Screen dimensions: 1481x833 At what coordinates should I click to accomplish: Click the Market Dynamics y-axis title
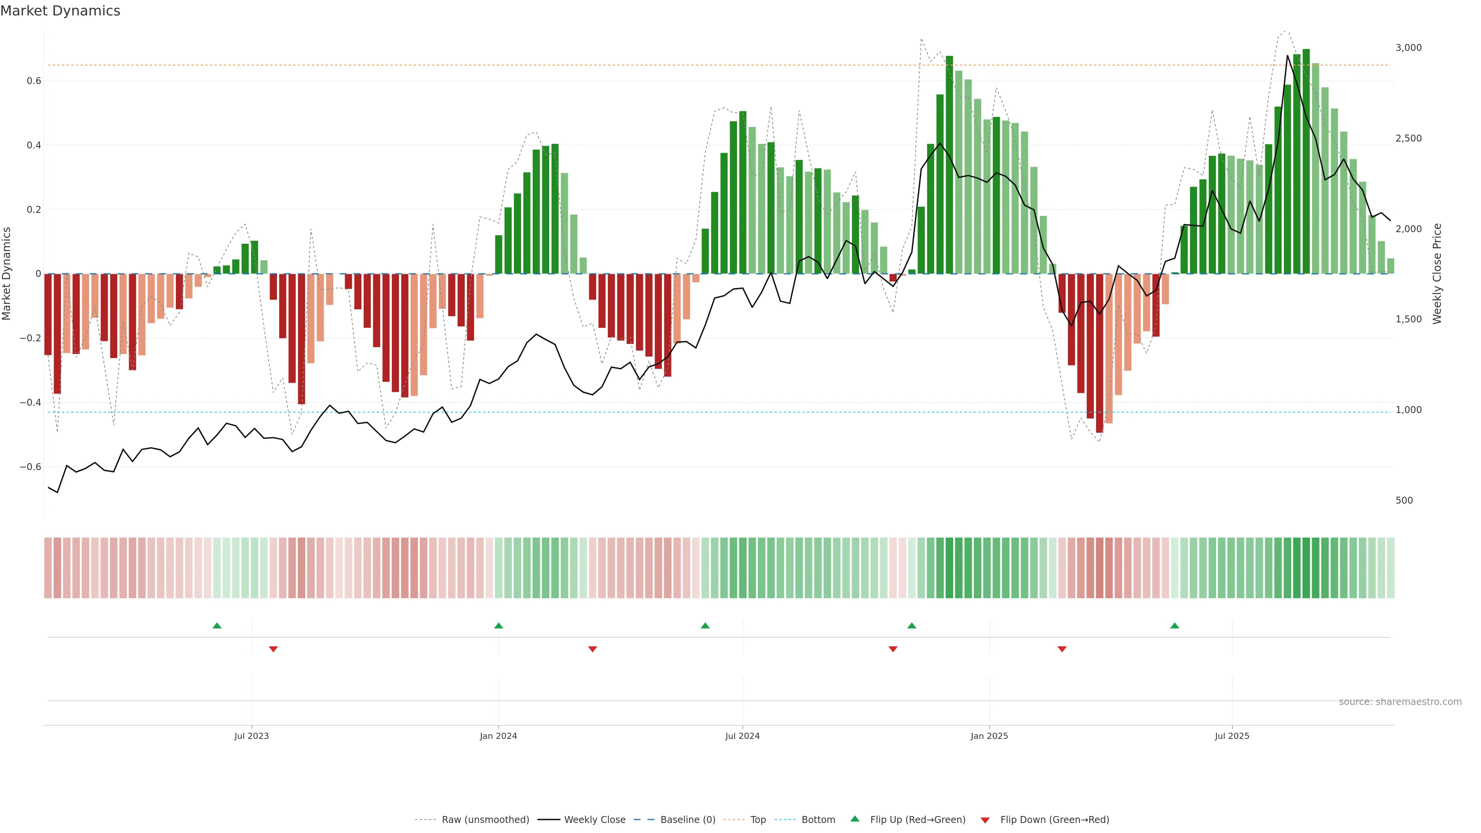tap(7, 274)
